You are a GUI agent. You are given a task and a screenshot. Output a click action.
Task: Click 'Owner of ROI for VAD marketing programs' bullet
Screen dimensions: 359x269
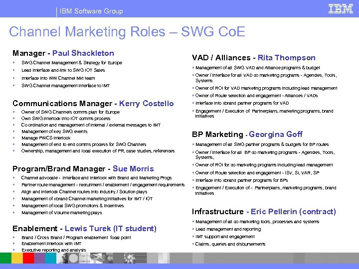(x=266, y=88)
